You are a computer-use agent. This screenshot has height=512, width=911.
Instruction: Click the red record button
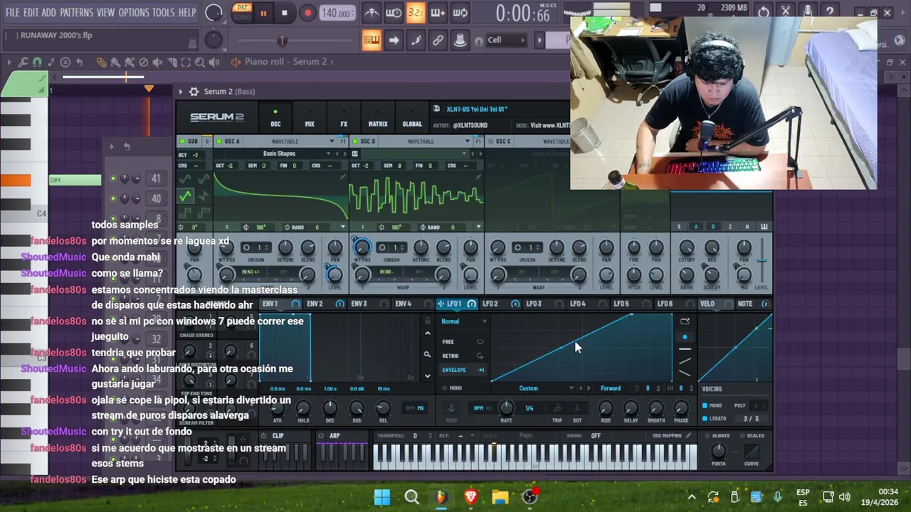tap(307, 13)
